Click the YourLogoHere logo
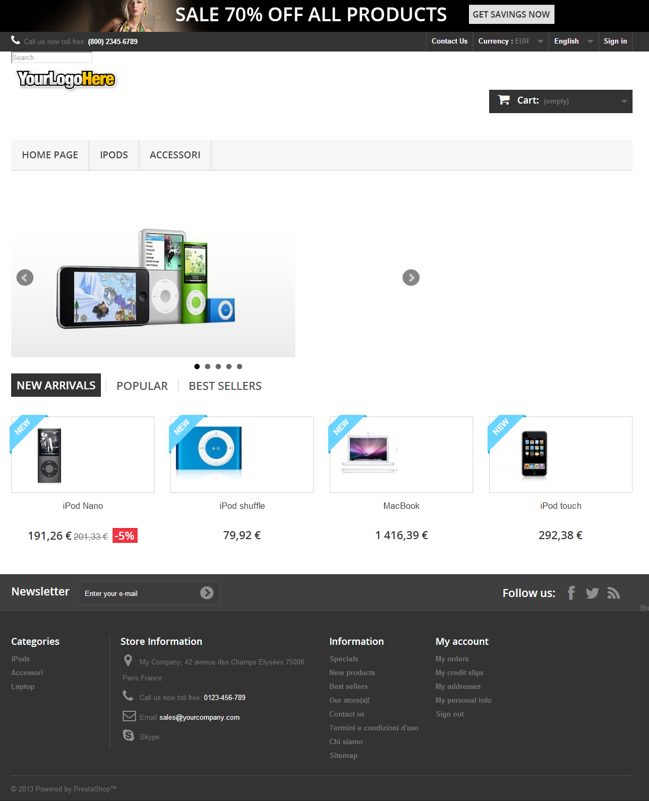This screenshot has height=801, width=649. coord(66,79)
